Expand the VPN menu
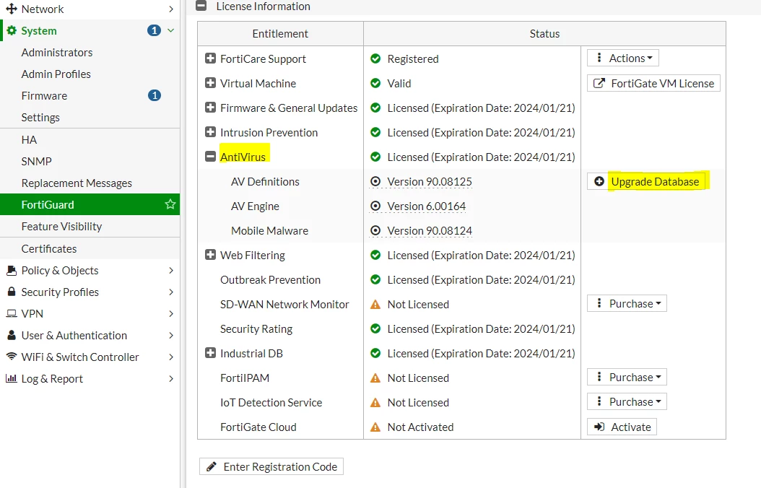The height and width of the screenshot is (488, 761). 90,313
